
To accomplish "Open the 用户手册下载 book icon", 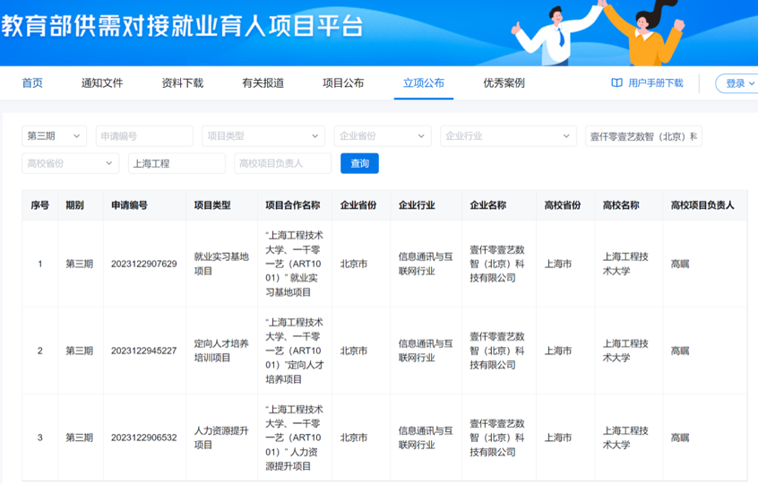I will coord(616,83).
